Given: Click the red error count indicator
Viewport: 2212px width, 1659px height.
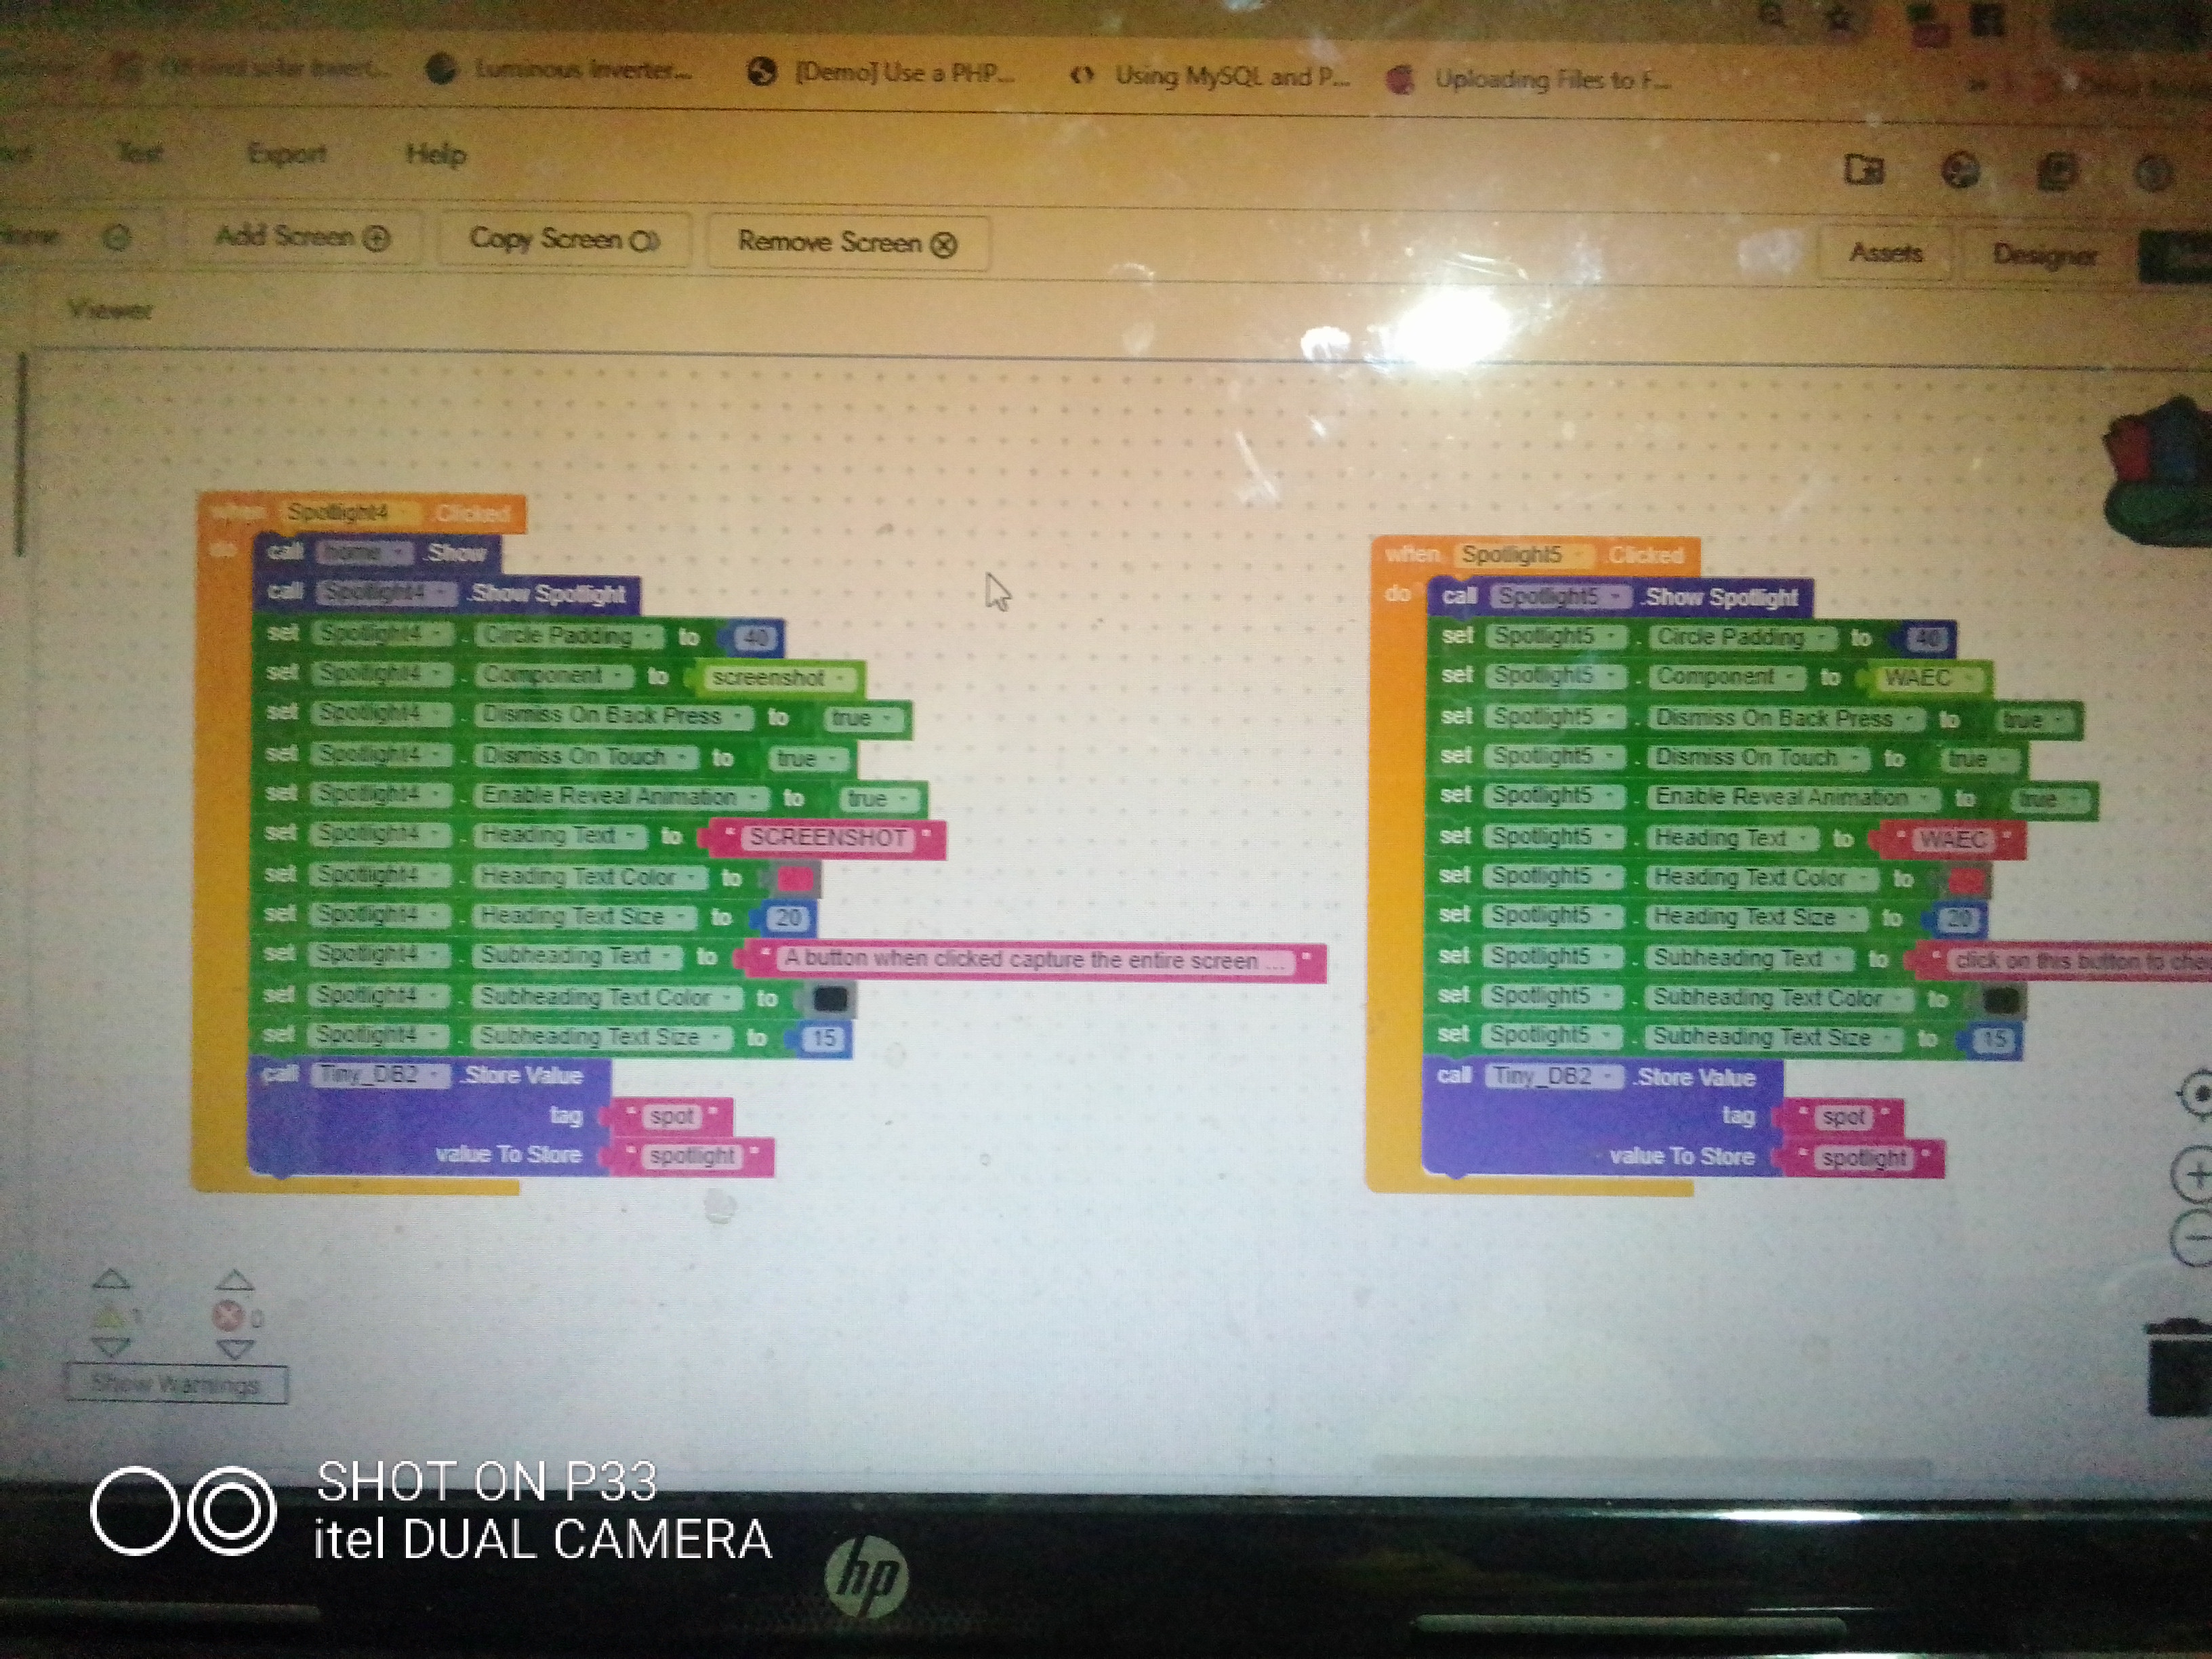Looking at the screenshot, I should (228, 1316).
